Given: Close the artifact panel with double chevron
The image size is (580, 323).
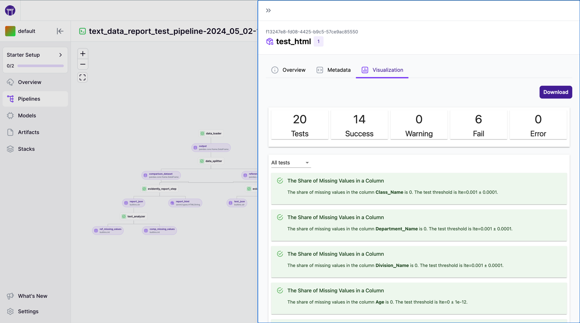Looking at the screenshot, I should (x=268, y=11).
